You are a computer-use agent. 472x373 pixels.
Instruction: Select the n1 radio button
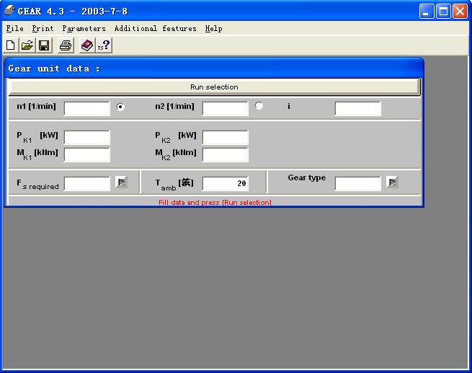[x=120, y=107]
